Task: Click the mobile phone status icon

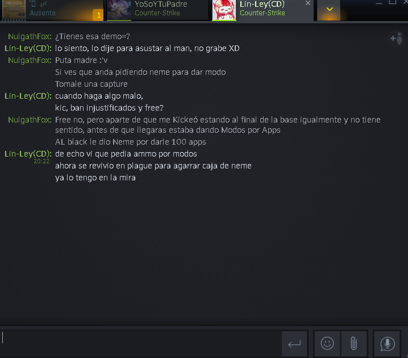Action: tap(34, 3)
